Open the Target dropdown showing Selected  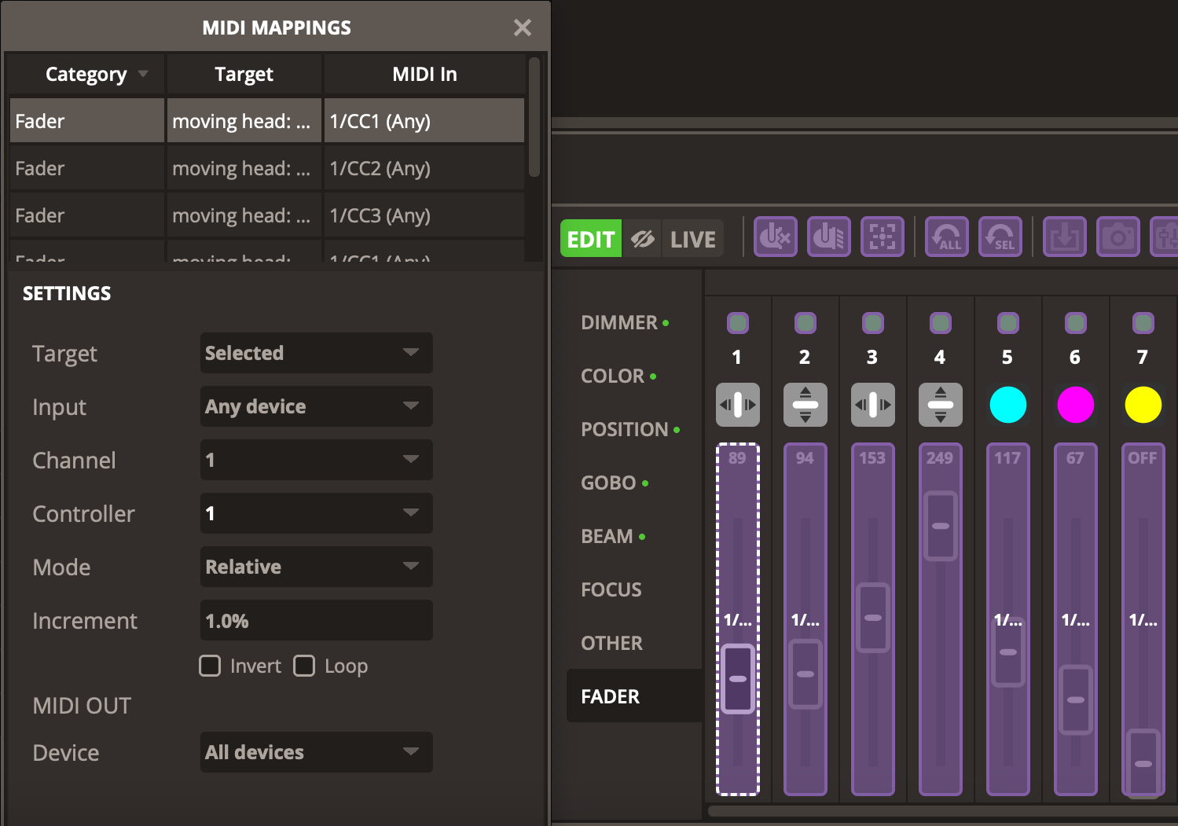[316, 353]
